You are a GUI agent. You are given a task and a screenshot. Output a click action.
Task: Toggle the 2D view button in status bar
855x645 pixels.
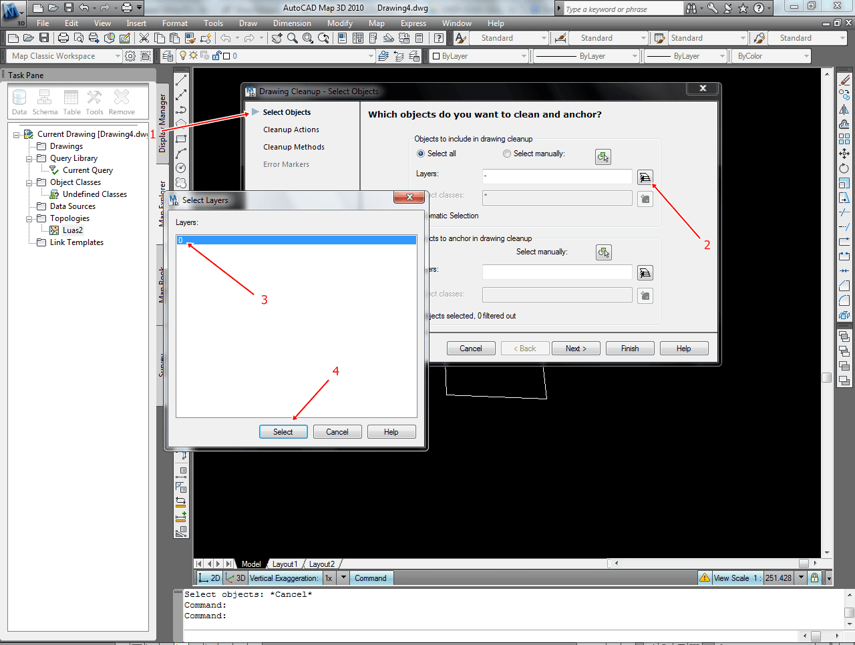[x=210, y=578]
